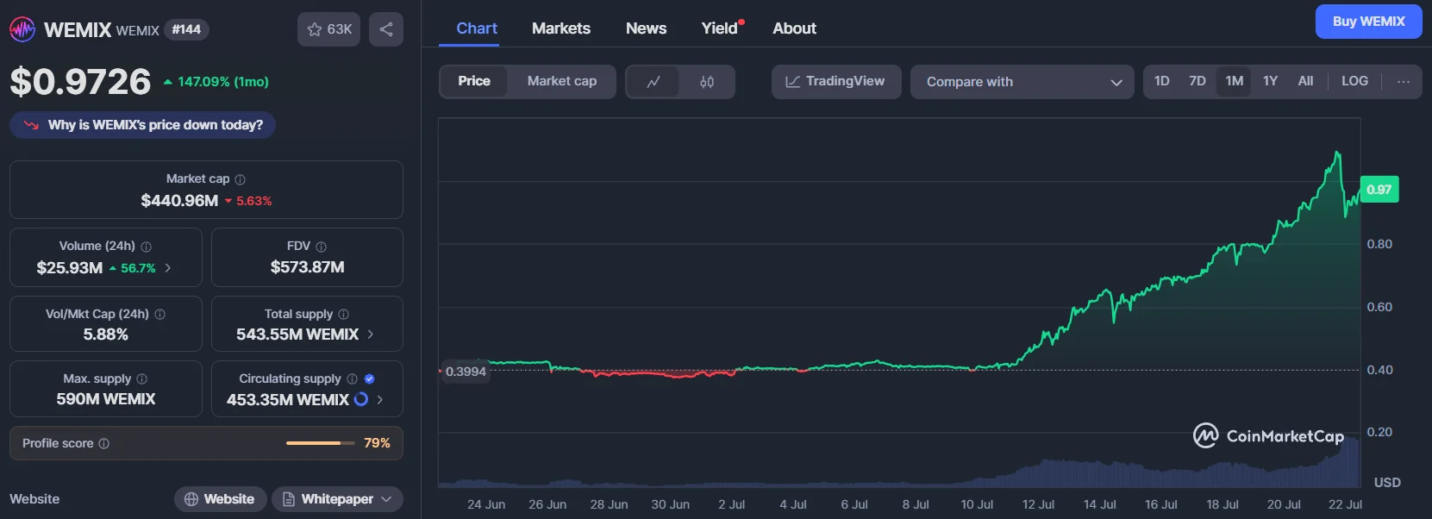Screen dimensions: 1432x519
Task: Click Profile score info icon
Action: point(104,444)
